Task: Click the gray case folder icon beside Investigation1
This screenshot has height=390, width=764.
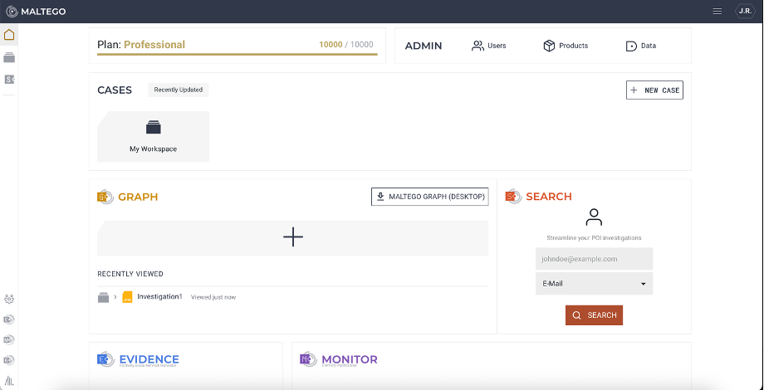Action: pos(103,297)
